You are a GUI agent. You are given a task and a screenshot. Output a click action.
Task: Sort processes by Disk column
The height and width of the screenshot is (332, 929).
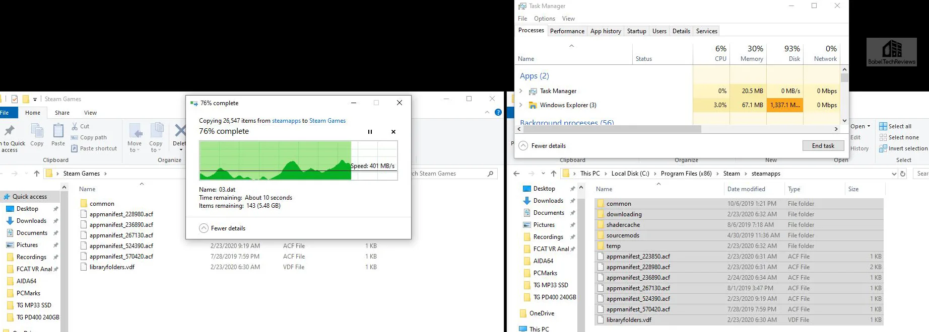click(785, 53)
